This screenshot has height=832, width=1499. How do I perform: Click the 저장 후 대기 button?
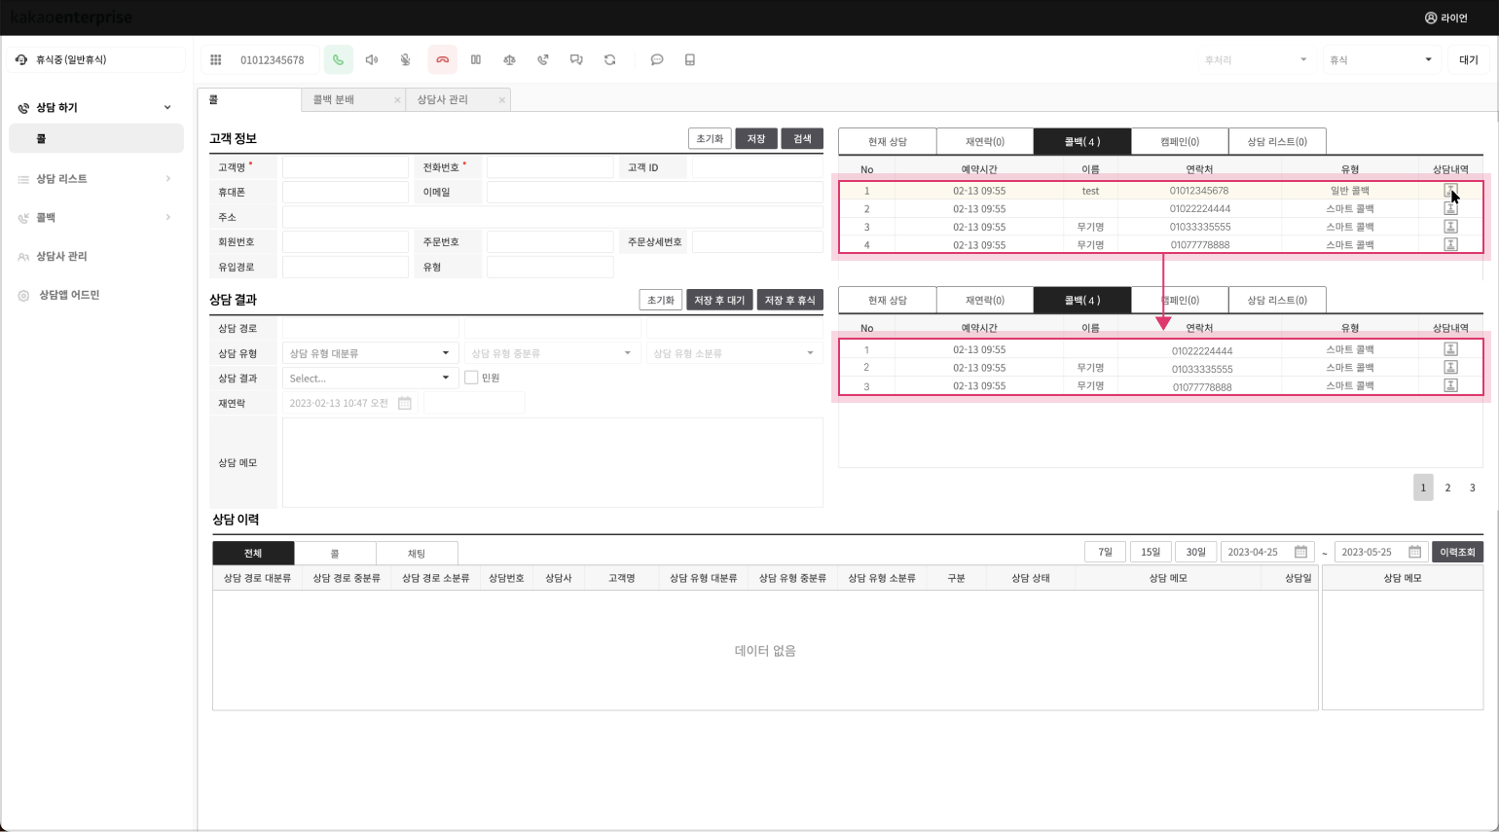(x=719, y=301)
